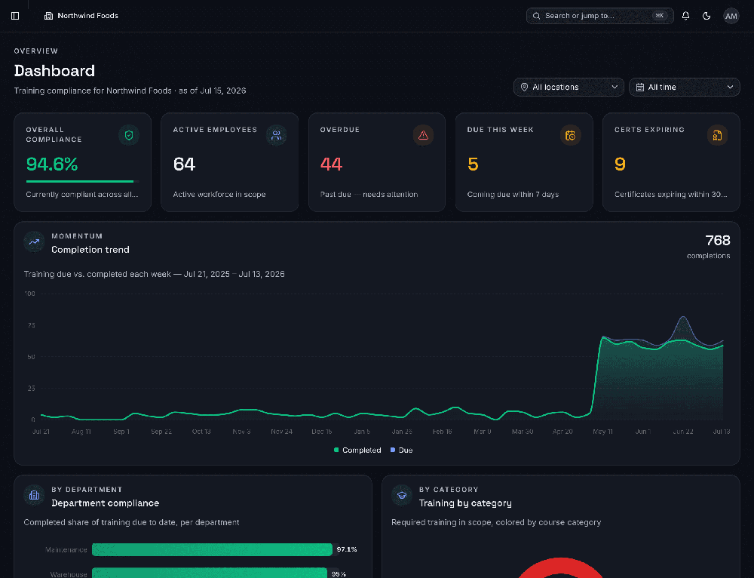Click the Department compliance title
The image size is (754, 578).
pyautogui.click(x=106, y=503)
